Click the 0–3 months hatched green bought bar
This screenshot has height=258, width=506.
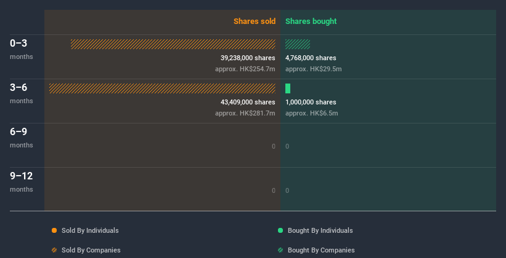(x=298, y=44)
